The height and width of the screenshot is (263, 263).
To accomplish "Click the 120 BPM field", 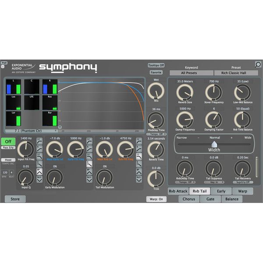I will (x=5, y=172).
